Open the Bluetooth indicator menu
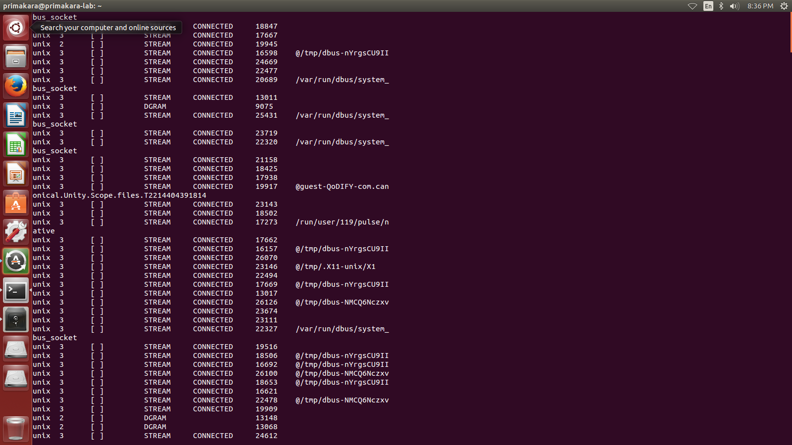 coord(721,6)
